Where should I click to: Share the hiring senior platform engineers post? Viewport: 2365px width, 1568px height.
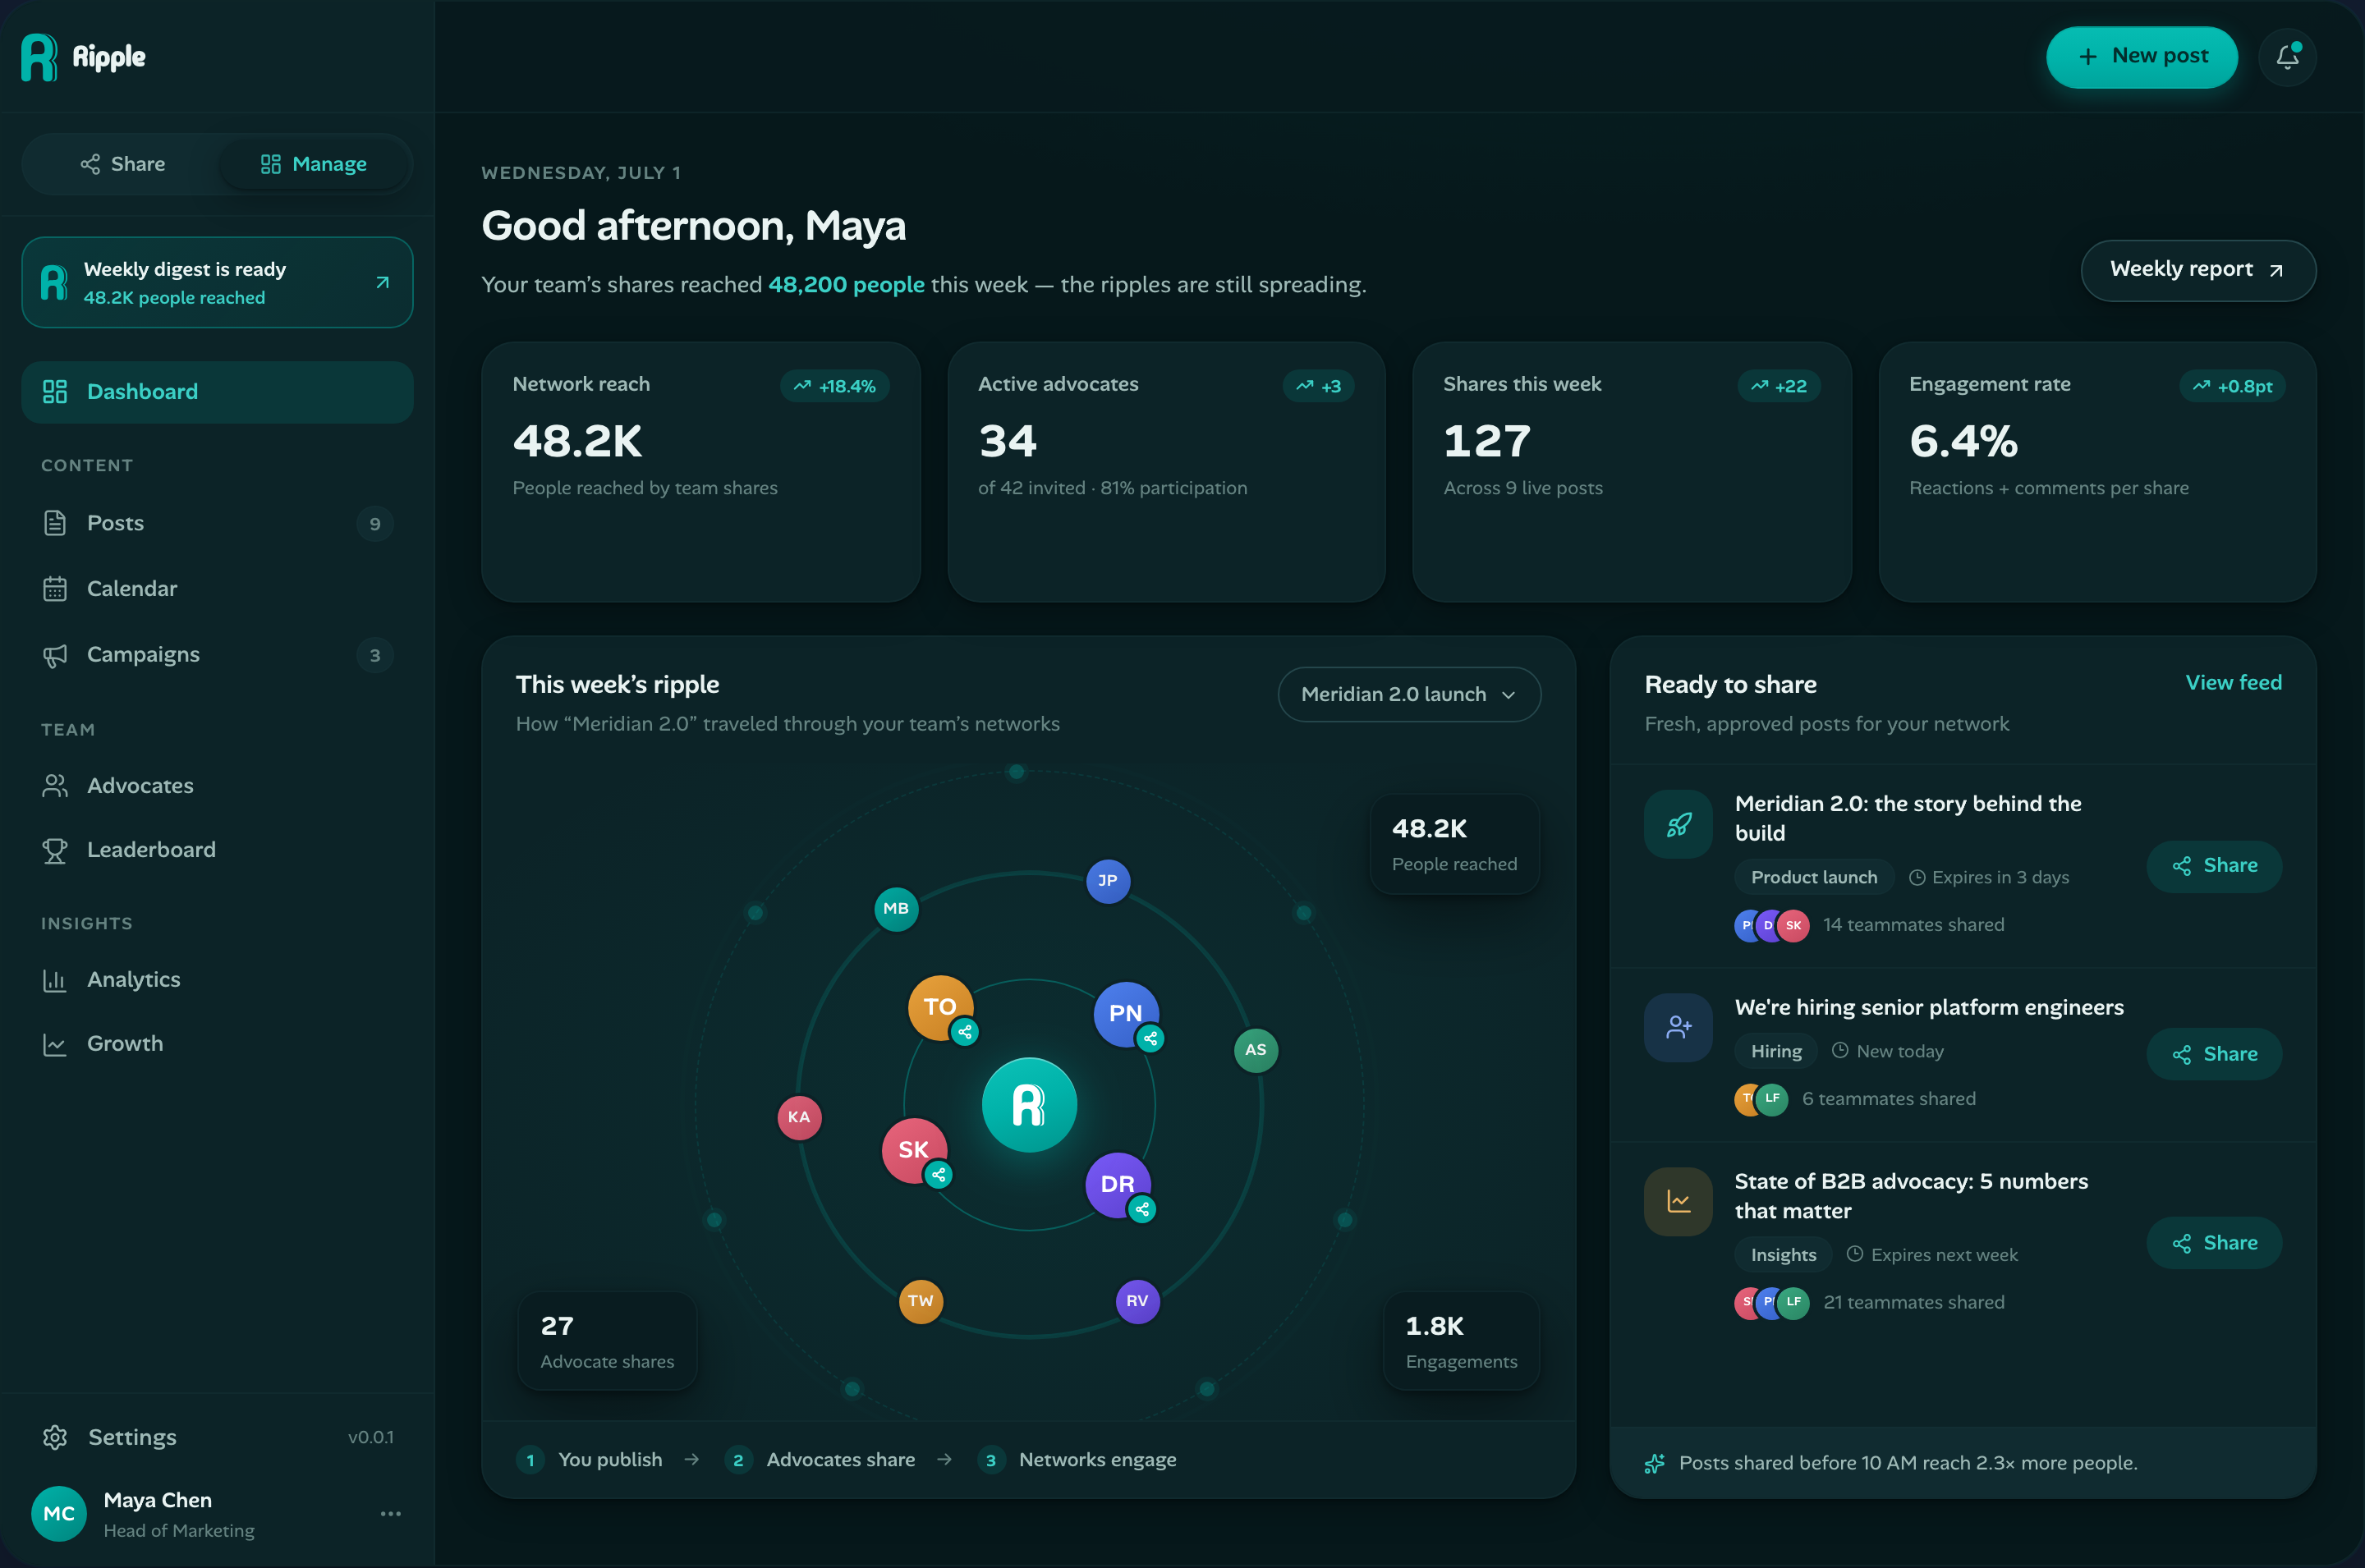coord(2214,1054)
